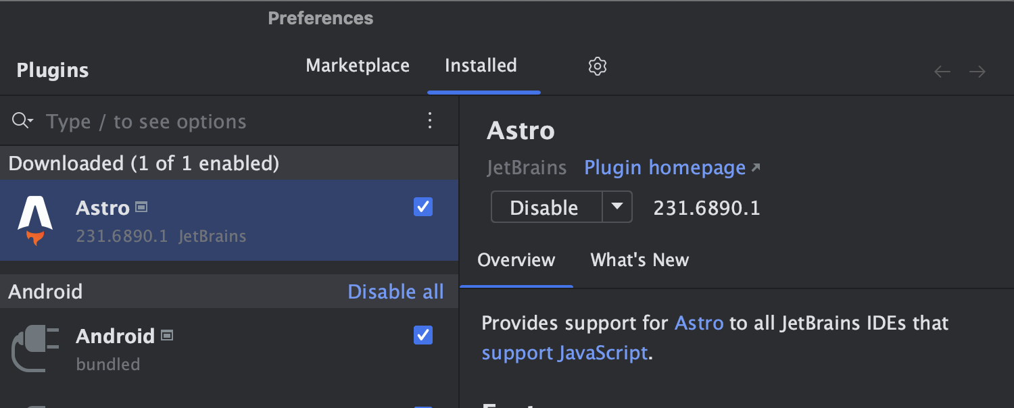The image size is (1014, 408).
Task: Open the What's New tab
Action: 639,260
